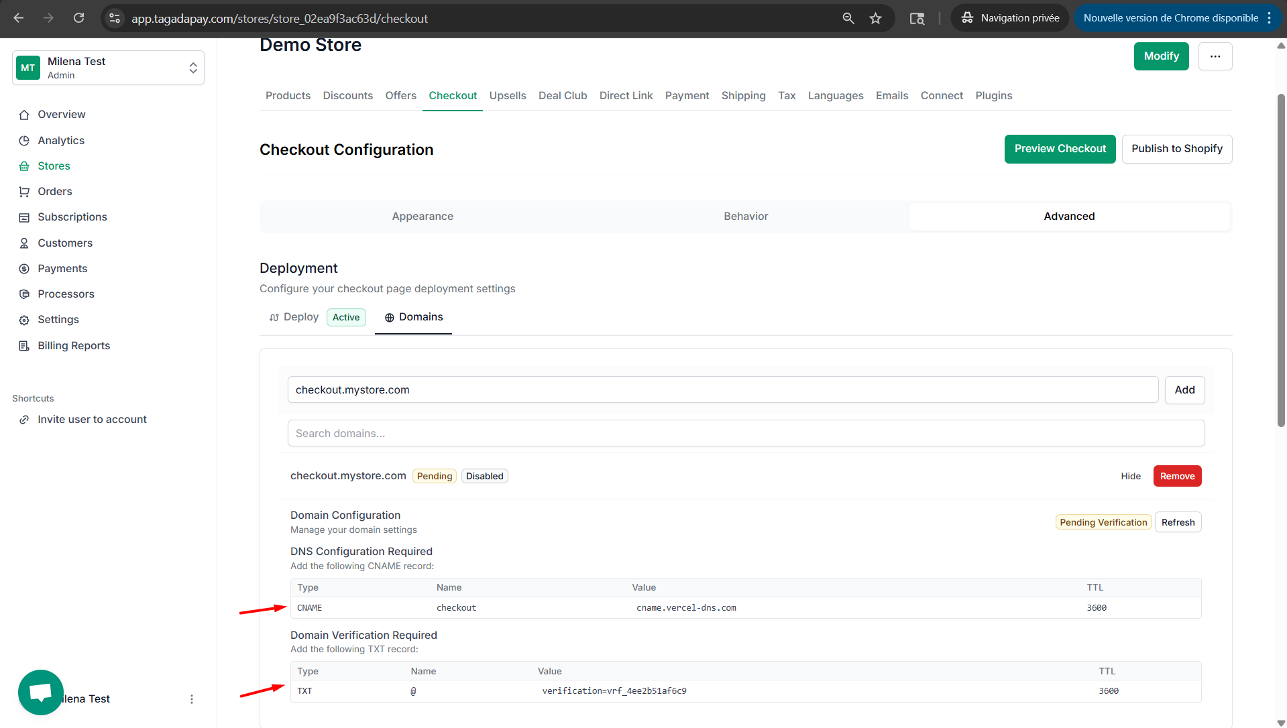Hide the checkout.mystore.com domain details
The width and height of the screenshot is (1287, 728).
[x=1130, y=476]
